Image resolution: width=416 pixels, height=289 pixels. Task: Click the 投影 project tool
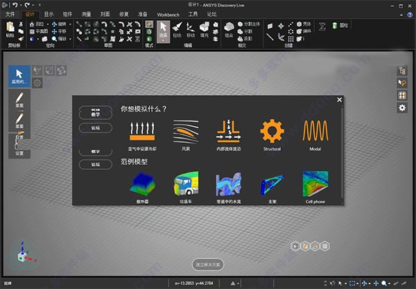[x=245, y=39]
